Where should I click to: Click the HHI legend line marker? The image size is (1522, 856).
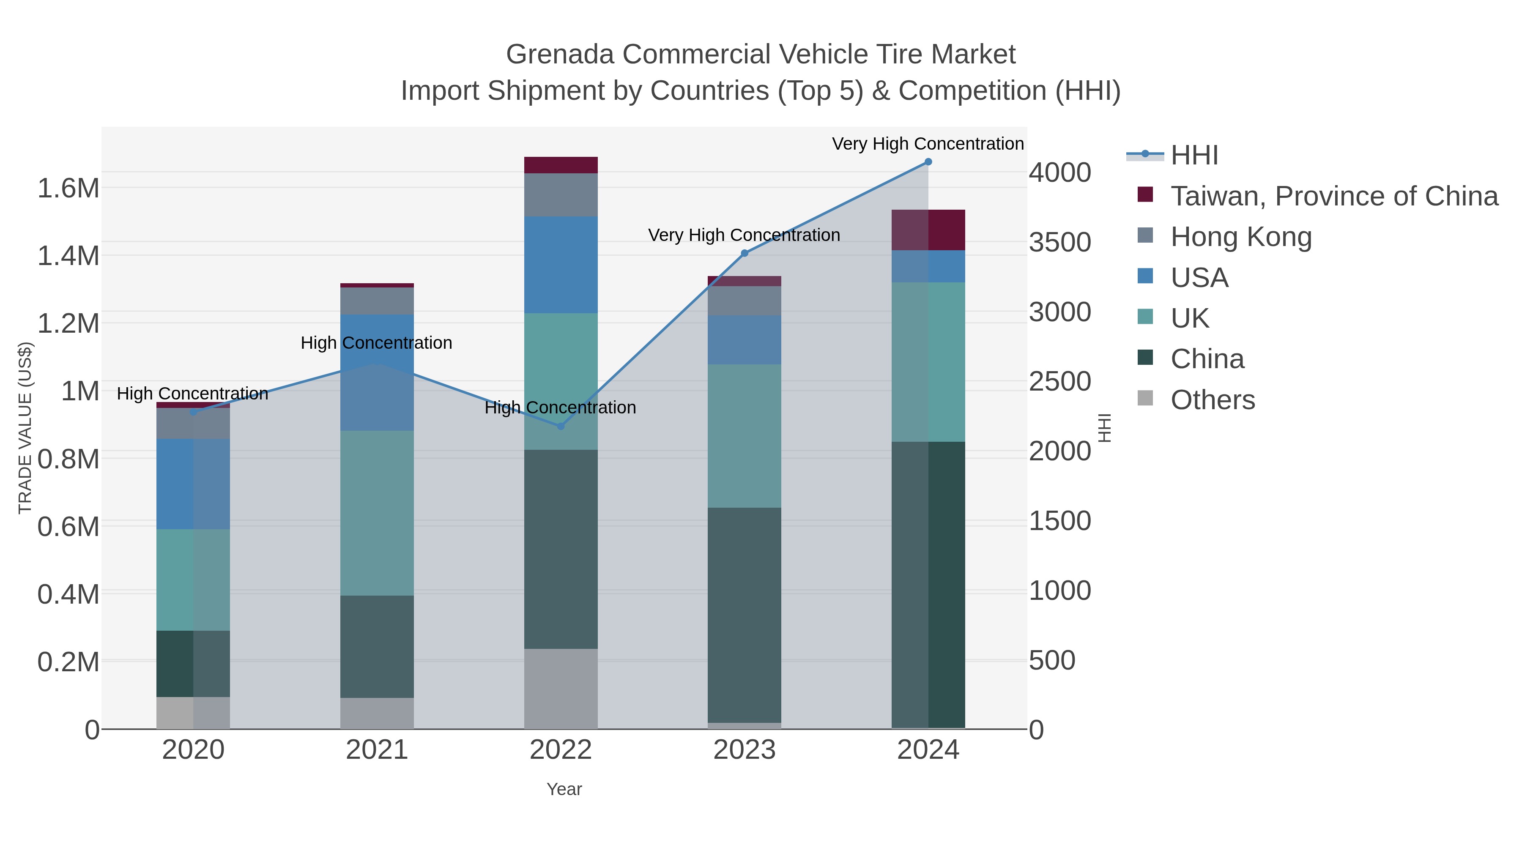coord(1145,154)
